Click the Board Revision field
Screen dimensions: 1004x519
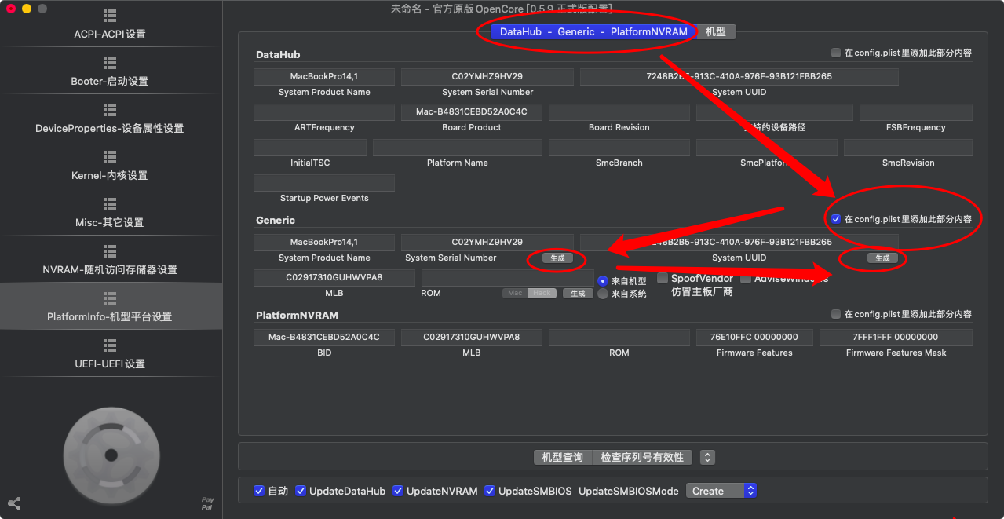(x=619, y=112)
